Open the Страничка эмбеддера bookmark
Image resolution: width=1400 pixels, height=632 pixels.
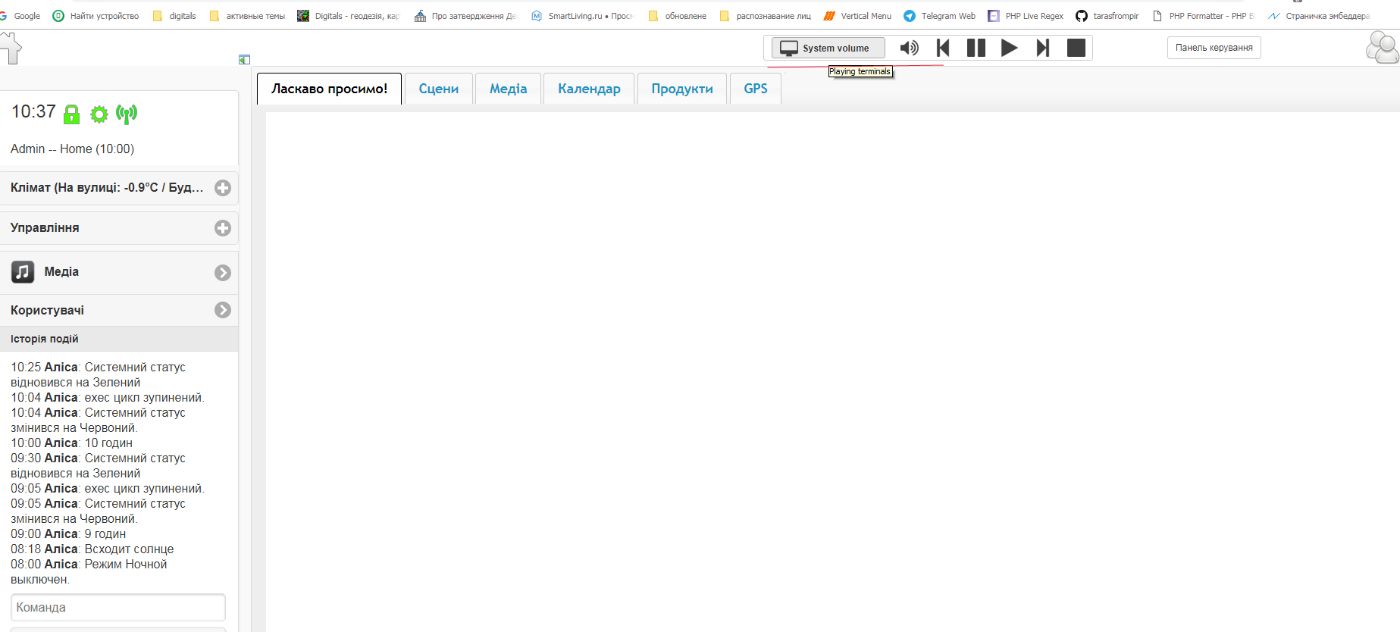click(1319, 16)
